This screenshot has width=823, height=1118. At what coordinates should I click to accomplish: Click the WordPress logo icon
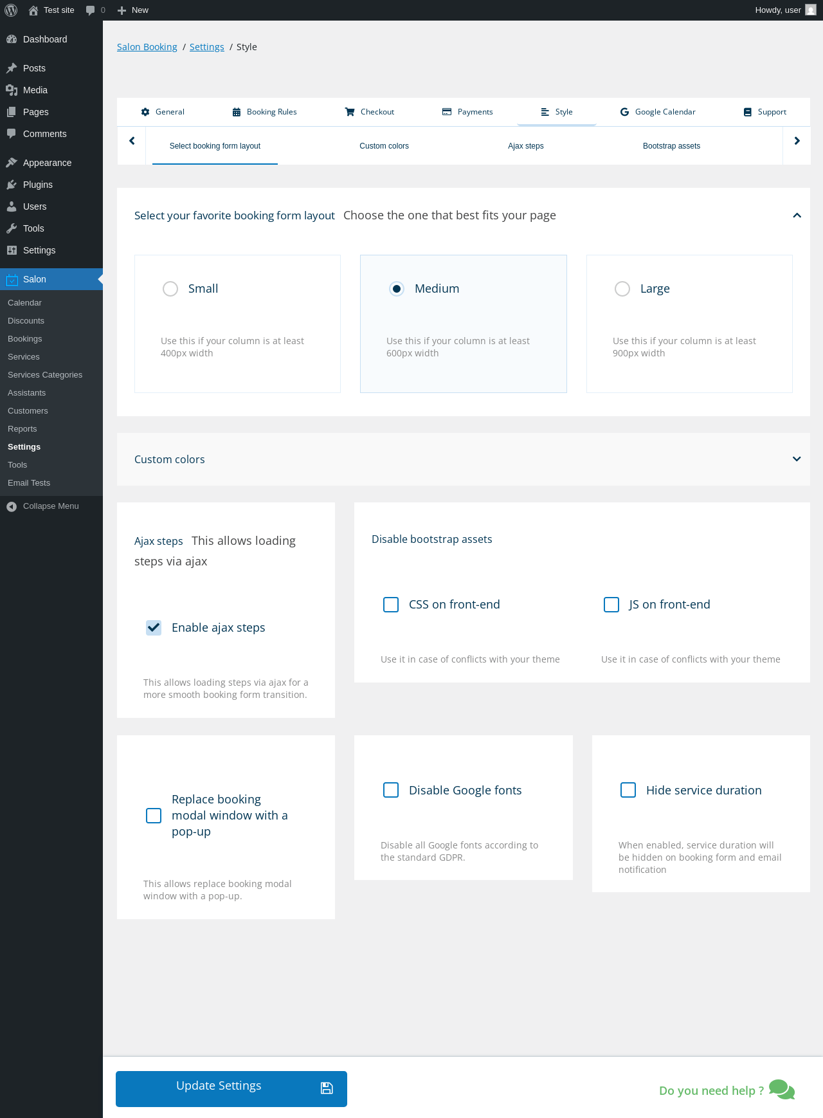11,10
